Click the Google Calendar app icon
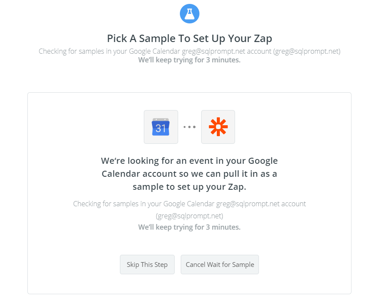Image resolution: width=368 pixels, height=302 pixels. click(161, 127)
